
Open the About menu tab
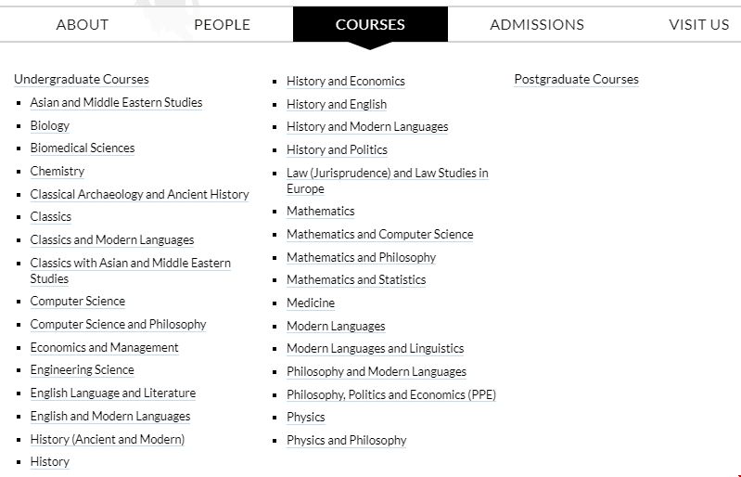pos(83,24)
